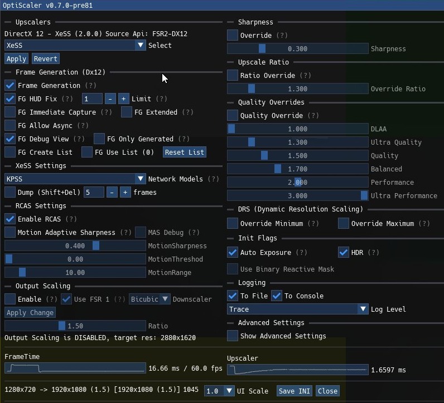Disable the FG HUD Fix checkbox
Image resolution: width=444 pixels, height=403 pixels.
(10, 99)
